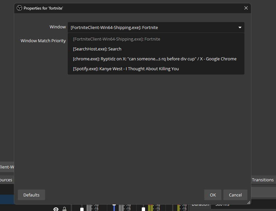Click the Window dropdown arrow
The image size is (276, 211).
click(240, 27)
